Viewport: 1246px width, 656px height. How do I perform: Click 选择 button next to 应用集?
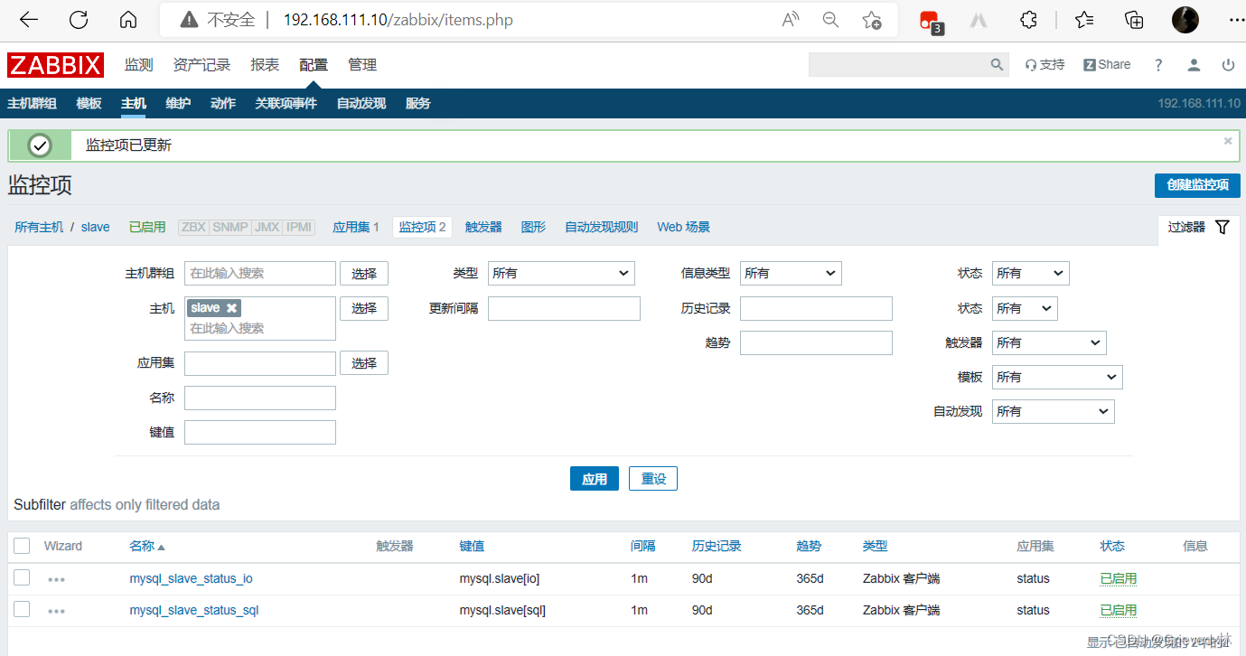(364, 362)
